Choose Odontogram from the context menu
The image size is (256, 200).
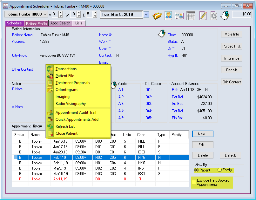tap(66, 90)
